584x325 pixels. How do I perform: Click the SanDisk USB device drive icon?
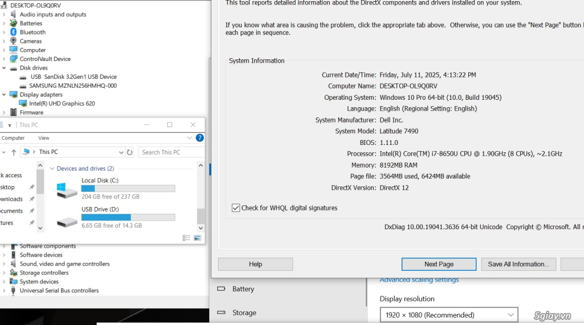(x=23, y=77)
